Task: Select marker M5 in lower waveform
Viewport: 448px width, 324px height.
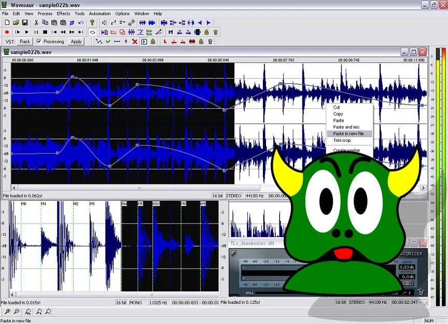Action: (141, 203)
